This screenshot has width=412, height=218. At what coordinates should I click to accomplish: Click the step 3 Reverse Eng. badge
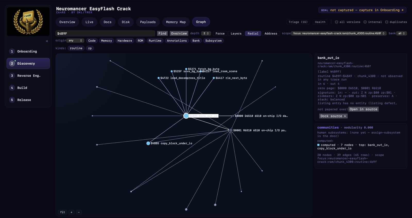(12, 76)
